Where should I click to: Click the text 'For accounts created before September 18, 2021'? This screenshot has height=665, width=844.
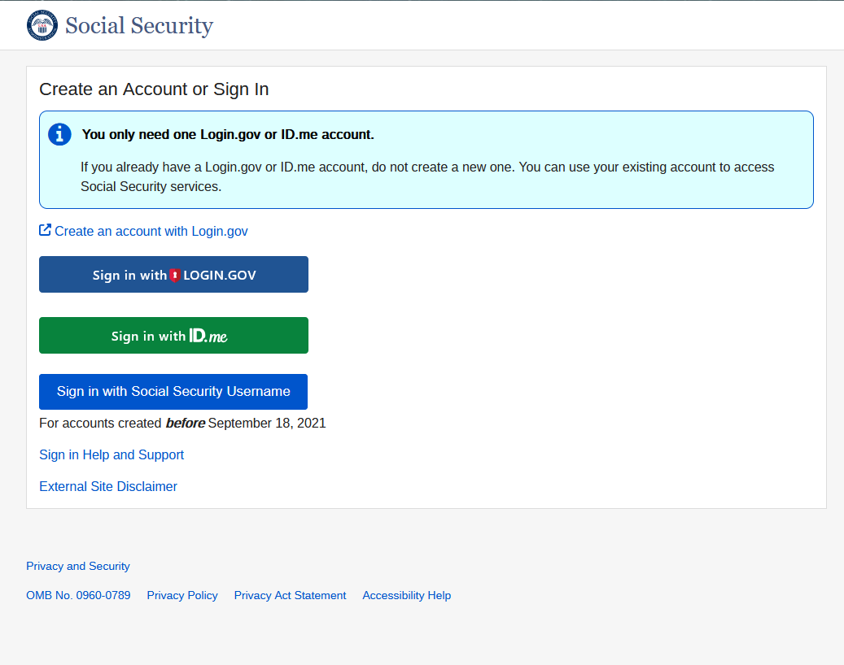(182, 423)
